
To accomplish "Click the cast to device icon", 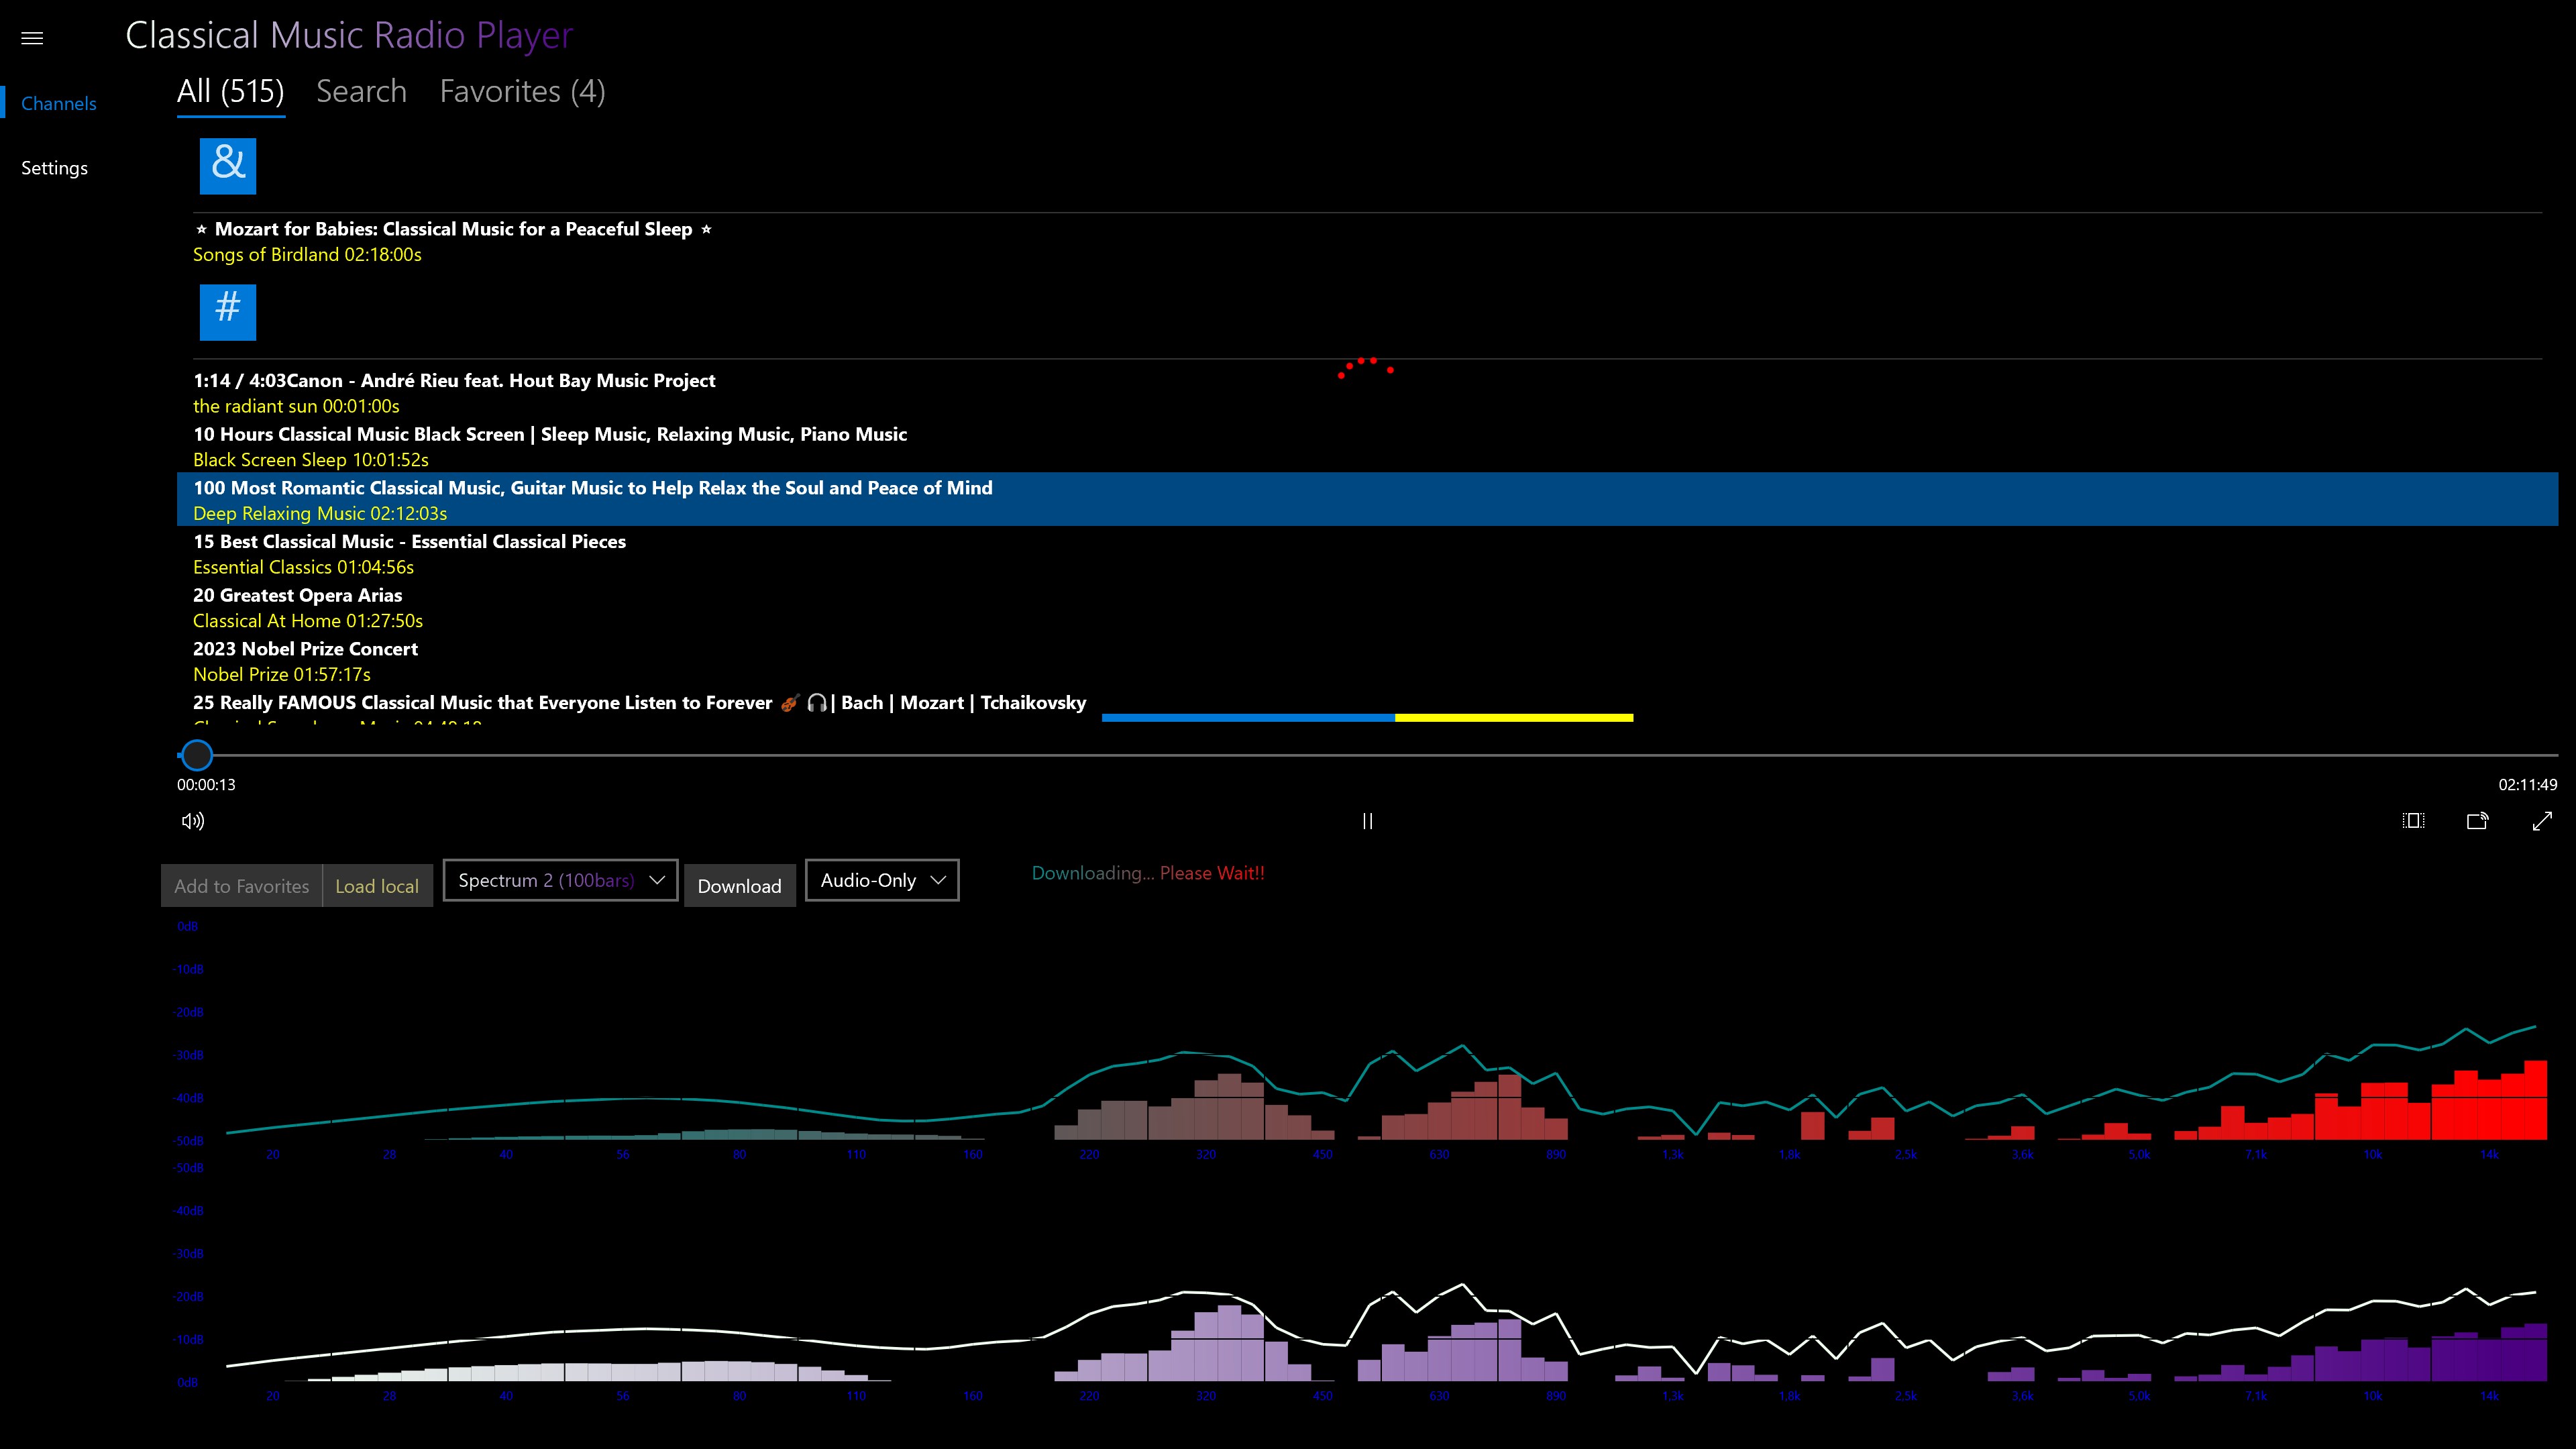I will click(x=2477, y=821).
